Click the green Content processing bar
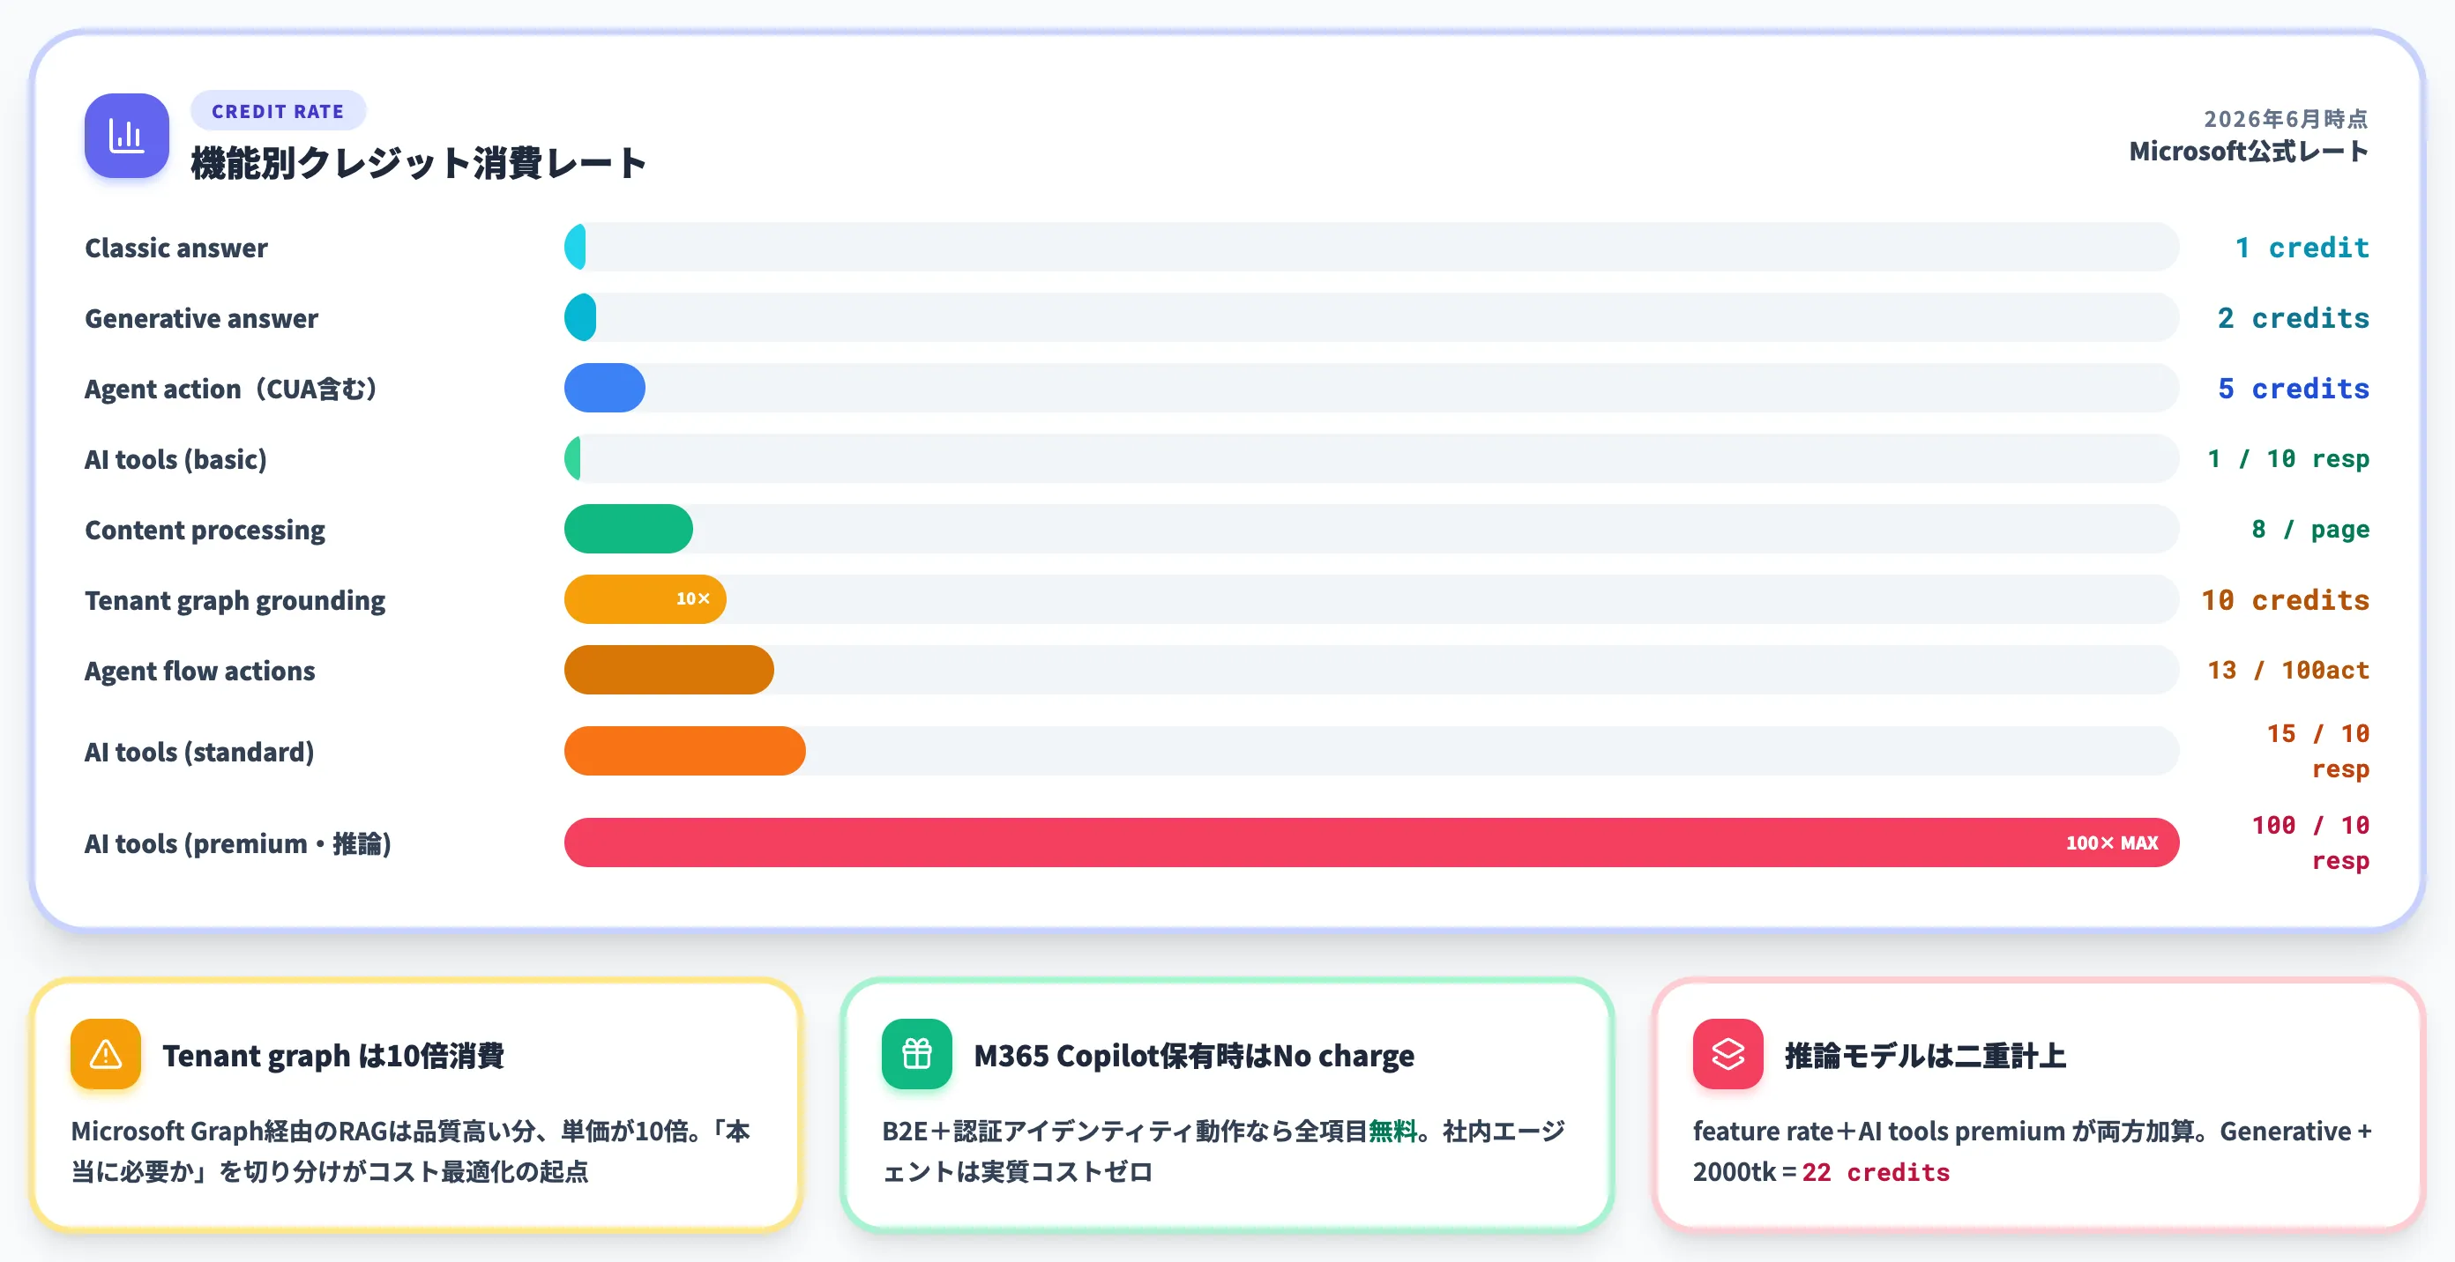Screen dimensions: 2455x1262 (x=628, y=529)
